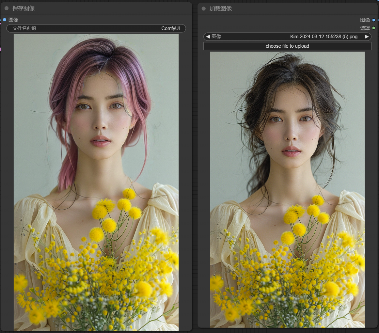Collapse the 保存图像 node via its gray dot
Viewport: 379px width, 333px height.
coord(7,8)
